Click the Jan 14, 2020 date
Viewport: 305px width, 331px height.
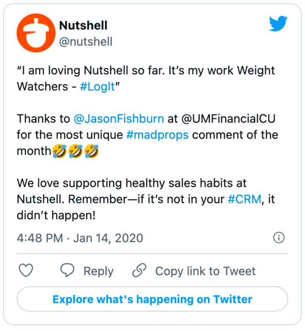108,238
